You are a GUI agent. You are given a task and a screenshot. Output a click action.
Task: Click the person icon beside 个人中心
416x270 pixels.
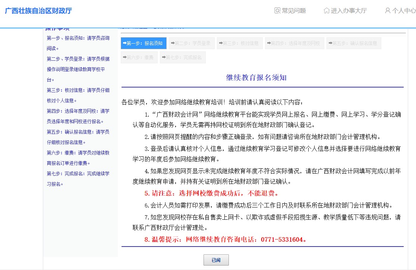[x=387, y=11]
